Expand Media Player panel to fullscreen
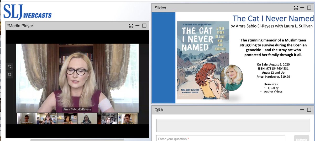The width and height of the screenshot is (315, 141). (131, 26)
